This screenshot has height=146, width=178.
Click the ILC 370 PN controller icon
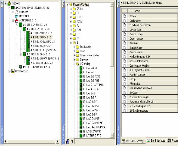(x=13, y=8)
